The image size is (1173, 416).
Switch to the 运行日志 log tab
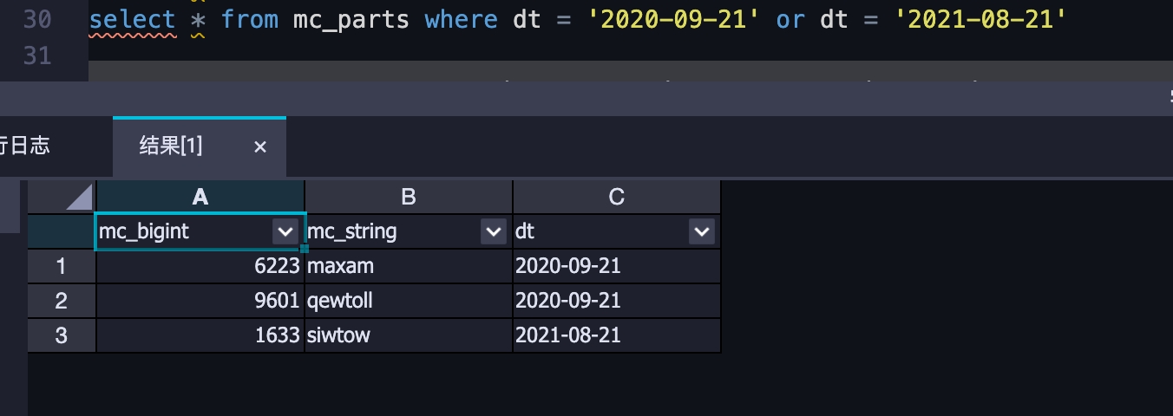[x=24, y=146]
